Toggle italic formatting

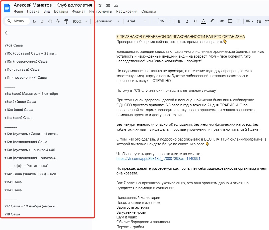pyautogui.click(x=187, y=21)
